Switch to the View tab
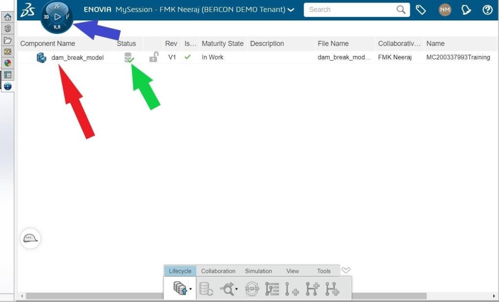Screen dimensions: 499x302 (x=292, y=271)
